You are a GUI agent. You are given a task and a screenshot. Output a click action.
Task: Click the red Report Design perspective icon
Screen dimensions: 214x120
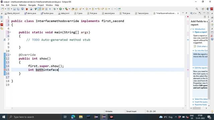tap(212, 9)
